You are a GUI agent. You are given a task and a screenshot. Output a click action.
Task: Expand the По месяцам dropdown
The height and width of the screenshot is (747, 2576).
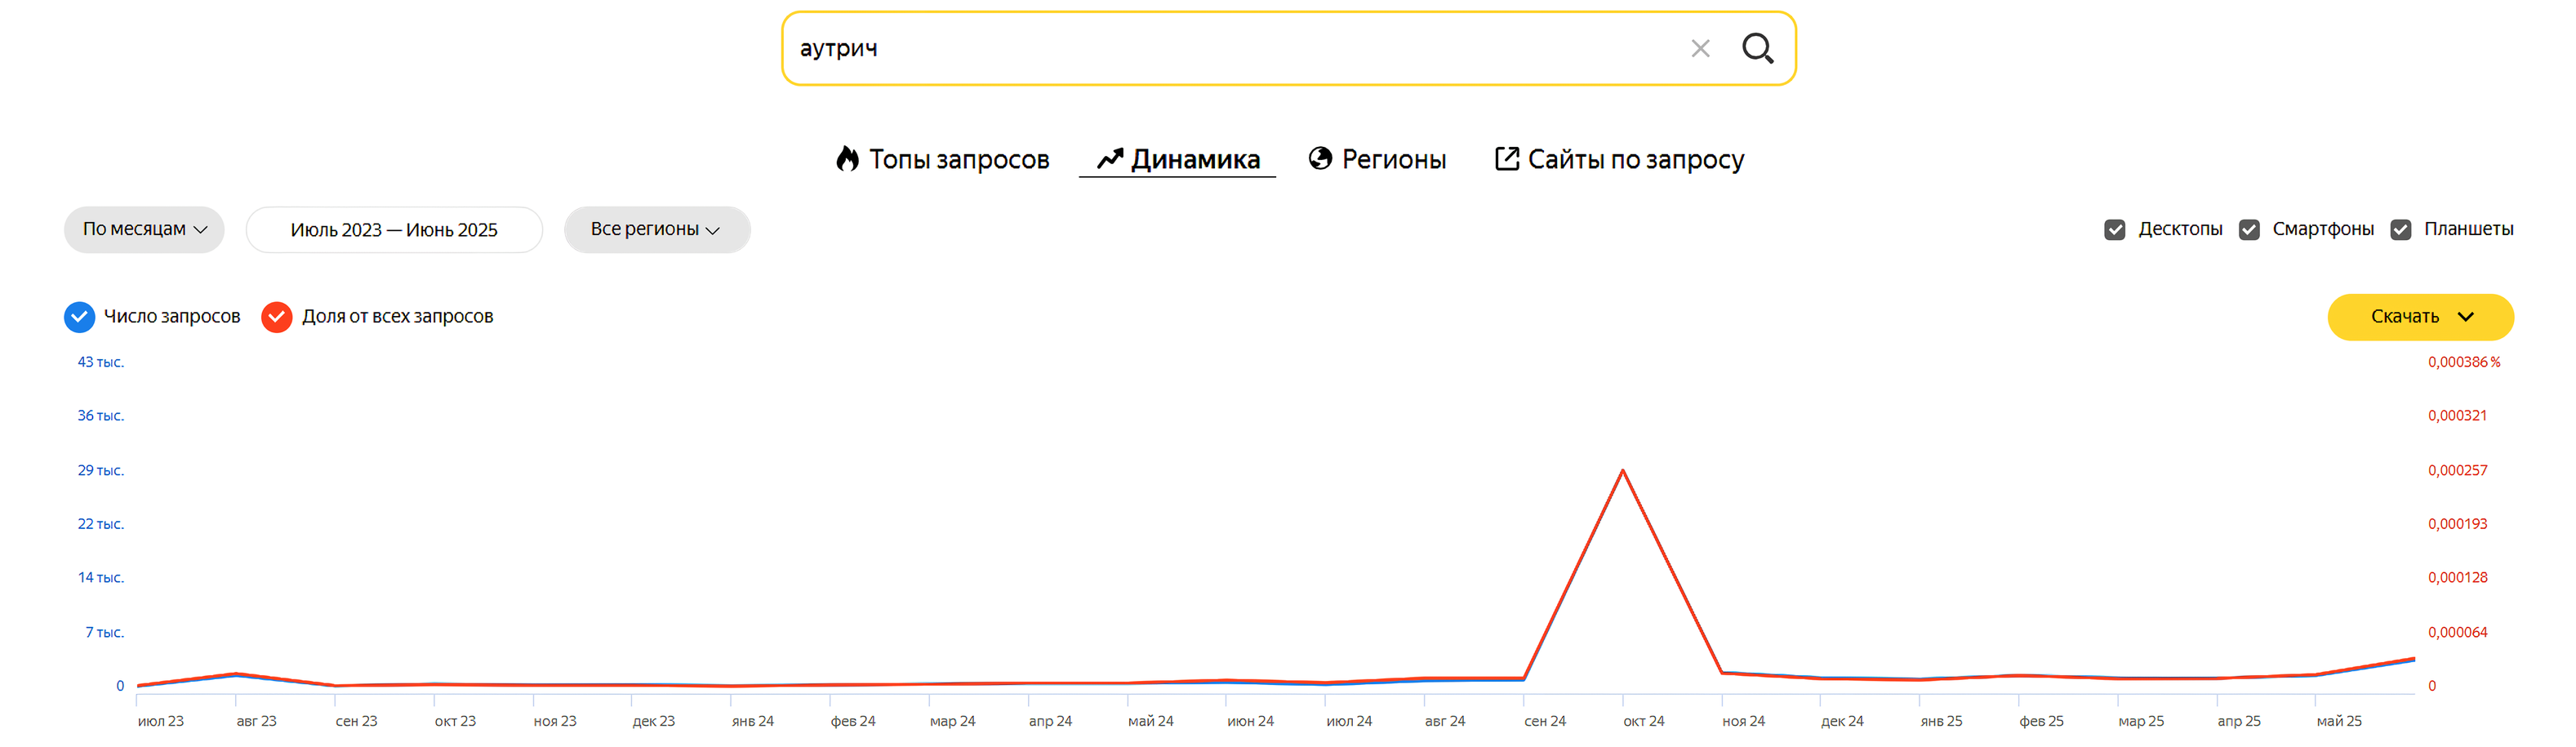(144, 230)
